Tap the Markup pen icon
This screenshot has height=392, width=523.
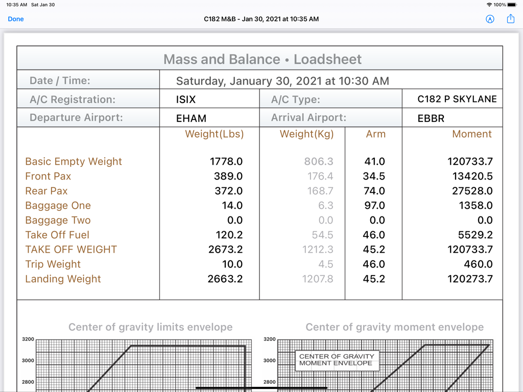tap(490, 19)
